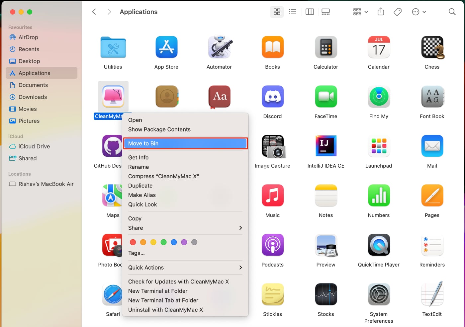Select the Calculator app icon
The width and height of the screenshot is (465, 327).
click(326, 47)
